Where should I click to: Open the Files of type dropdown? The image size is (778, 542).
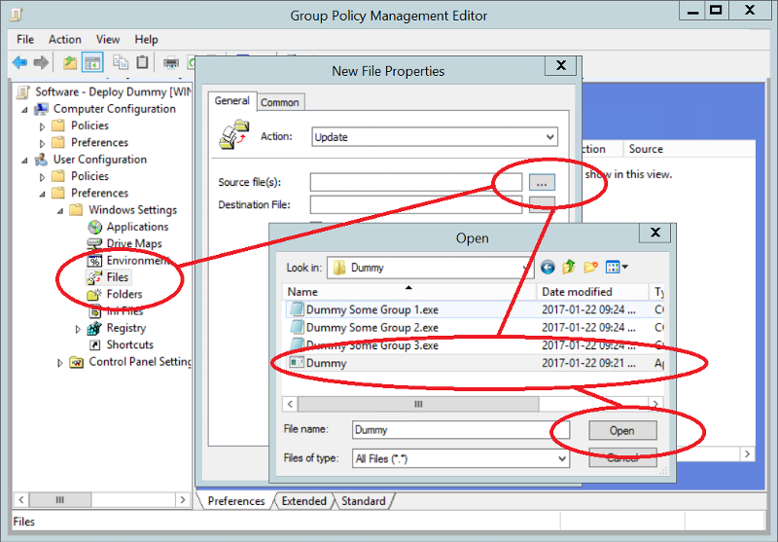[x=461, y=458]
